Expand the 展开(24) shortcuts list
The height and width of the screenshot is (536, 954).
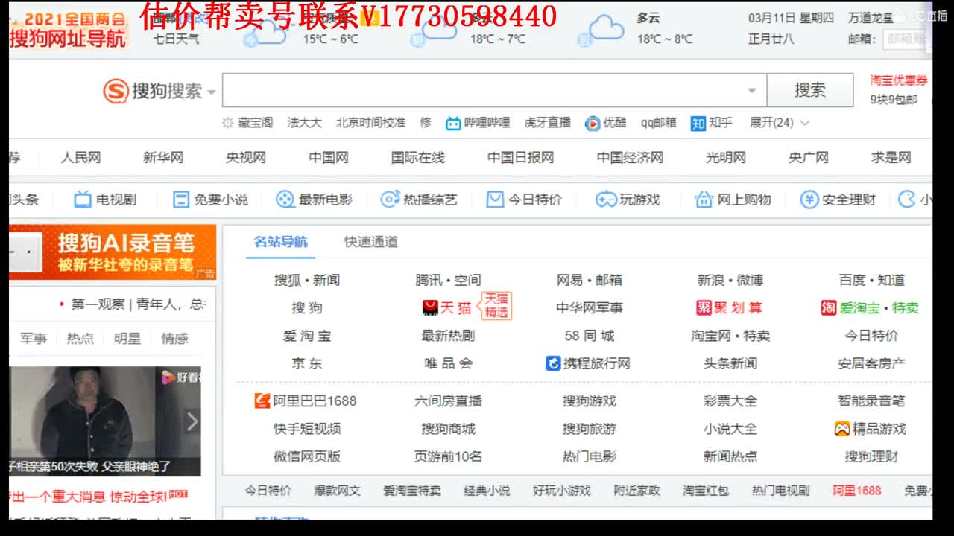point(780,123)
